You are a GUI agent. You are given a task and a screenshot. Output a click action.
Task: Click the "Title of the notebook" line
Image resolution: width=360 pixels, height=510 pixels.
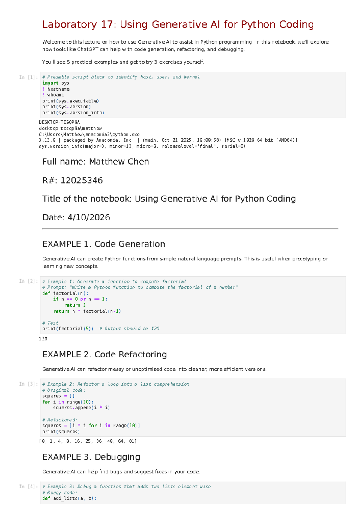tap(169, 199)
